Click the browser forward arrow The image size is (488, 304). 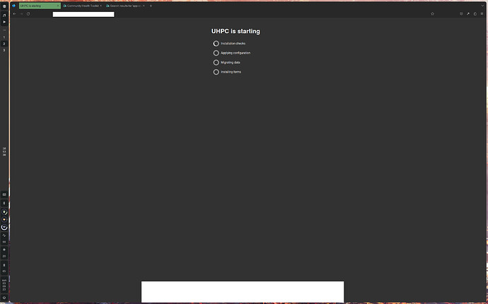[21, 13]
